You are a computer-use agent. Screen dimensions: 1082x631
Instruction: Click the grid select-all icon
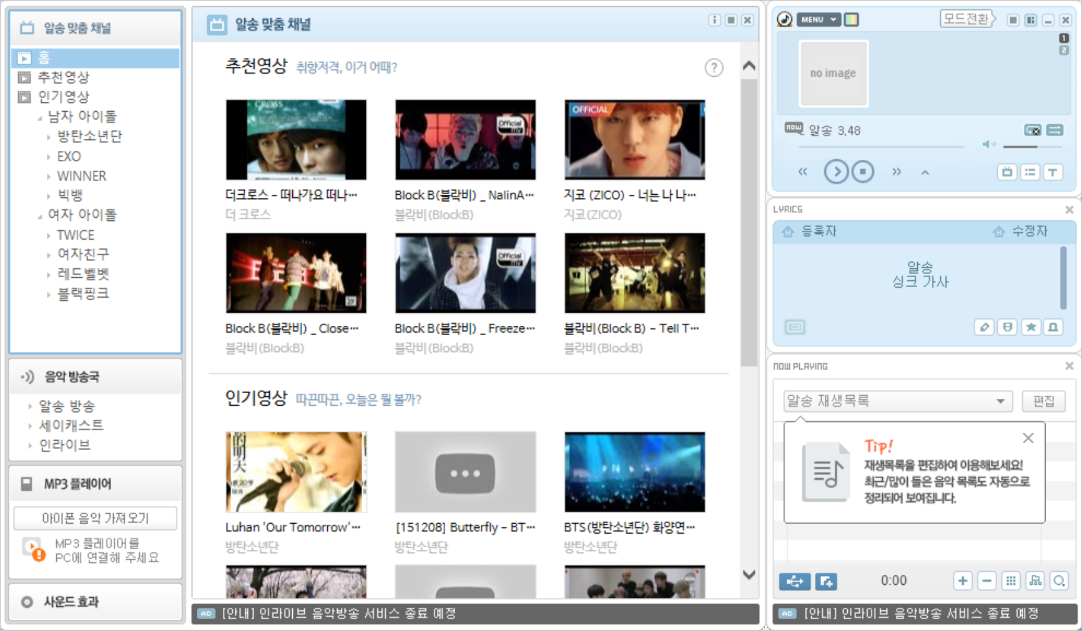[1011, 581]
